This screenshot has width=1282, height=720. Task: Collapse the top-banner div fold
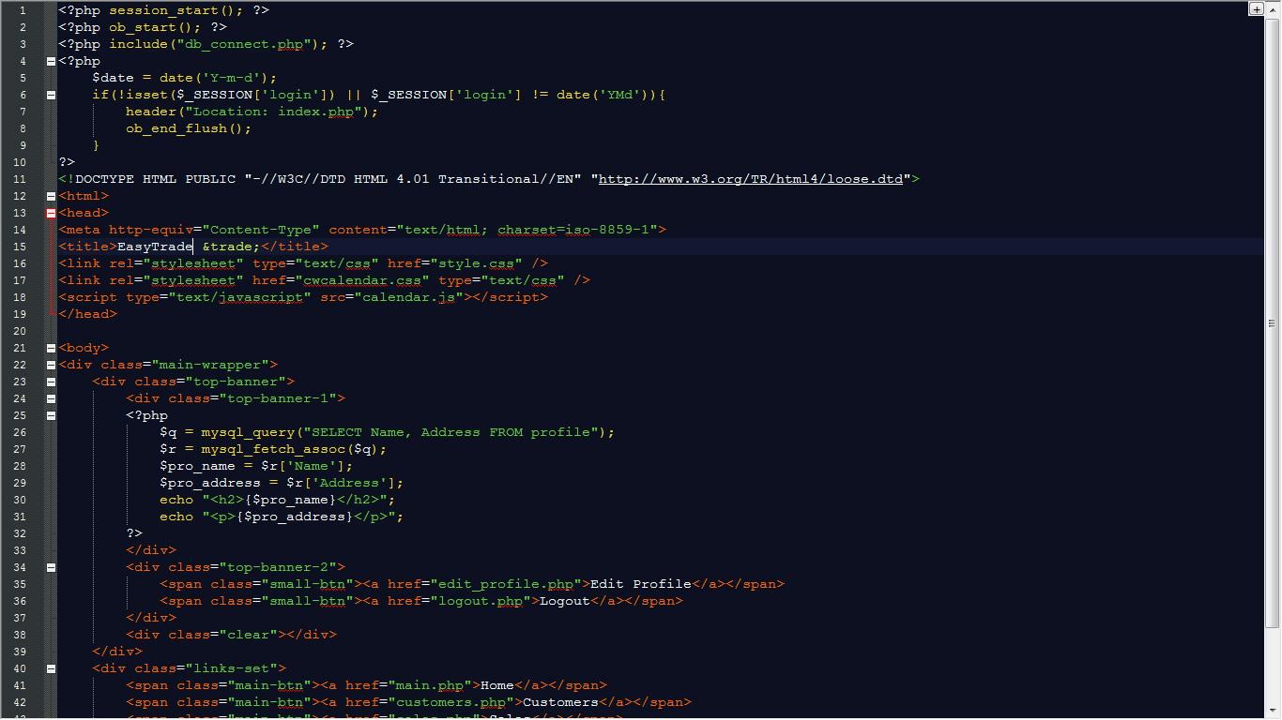click(x=51, y=381)
